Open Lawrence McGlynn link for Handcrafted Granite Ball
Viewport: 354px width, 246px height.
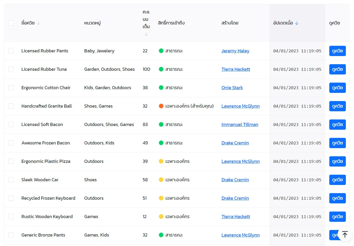(x=240, y=106)
